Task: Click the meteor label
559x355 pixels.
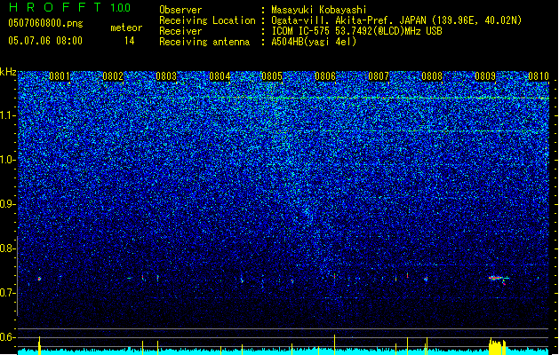Action: pos(126,28)
